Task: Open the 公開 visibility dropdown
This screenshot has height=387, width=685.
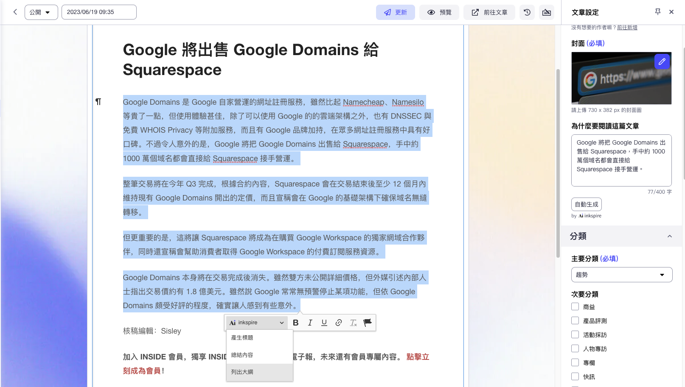Action: (x=41, y=12)
